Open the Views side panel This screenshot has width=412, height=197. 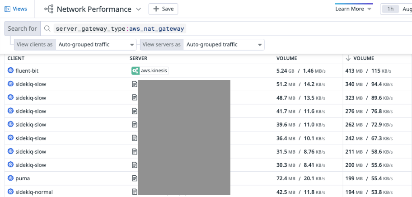[x=16, y=9]
